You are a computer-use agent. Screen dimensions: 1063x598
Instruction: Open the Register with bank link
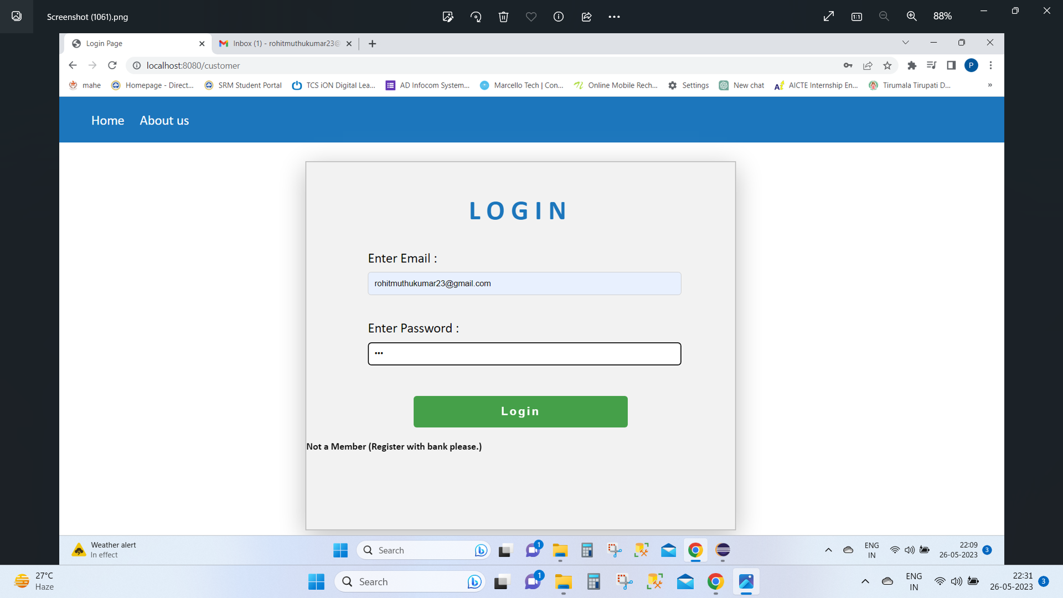pos(394,446)
